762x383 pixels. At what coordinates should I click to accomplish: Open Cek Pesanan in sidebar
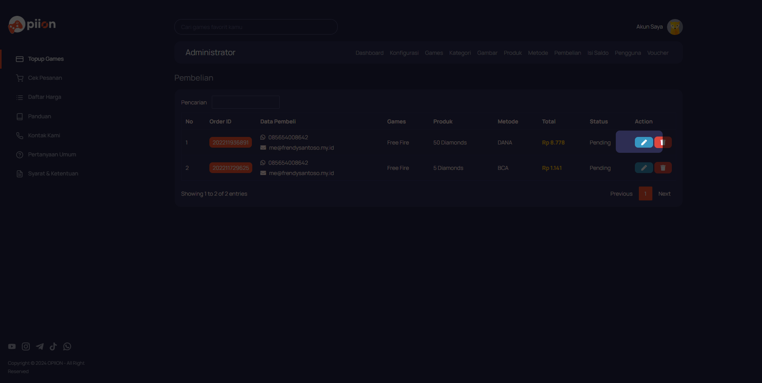(x=45, y=78)
